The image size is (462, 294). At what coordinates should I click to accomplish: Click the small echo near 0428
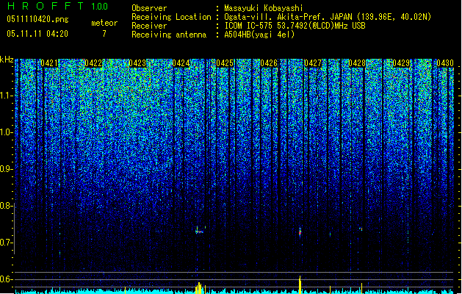361,229
